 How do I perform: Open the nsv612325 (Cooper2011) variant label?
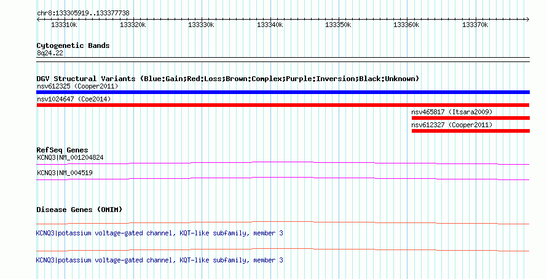coord(77,86)
